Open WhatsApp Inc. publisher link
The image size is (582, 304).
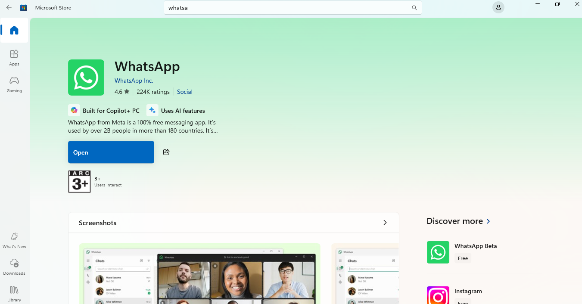(x=134, y=81)
